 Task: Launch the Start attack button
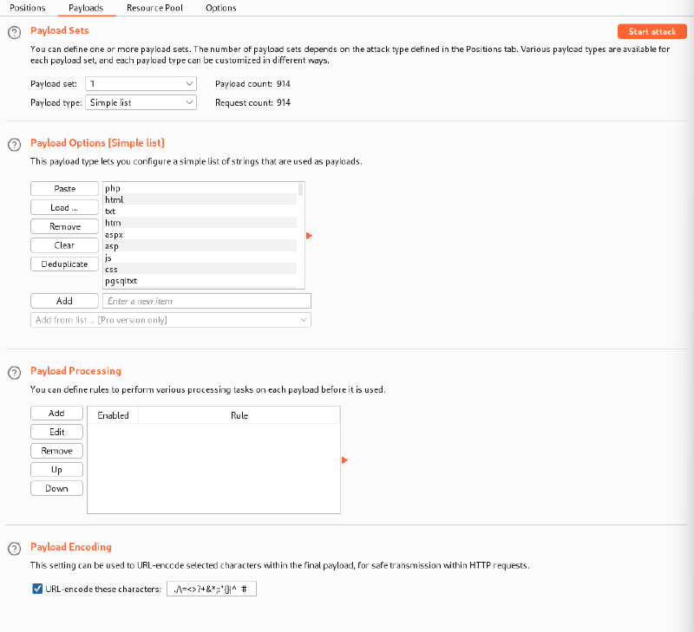[x=651, y=31]
